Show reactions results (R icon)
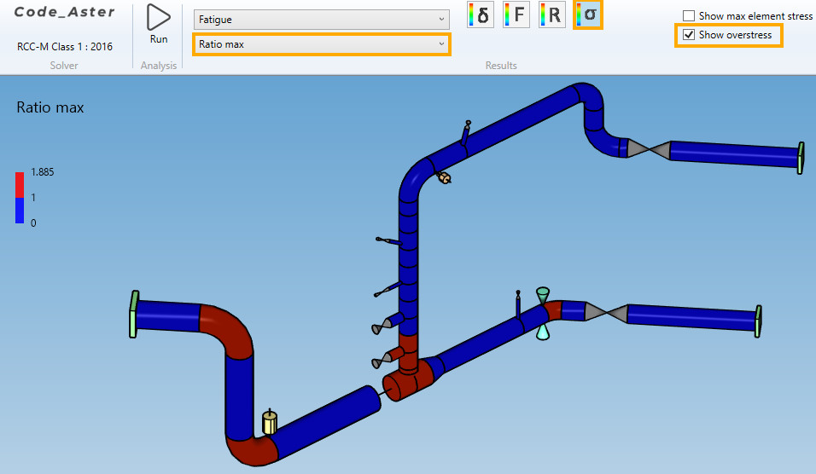Screen dimensions: 816x474 pyautogui.click(x=552, y=15)
